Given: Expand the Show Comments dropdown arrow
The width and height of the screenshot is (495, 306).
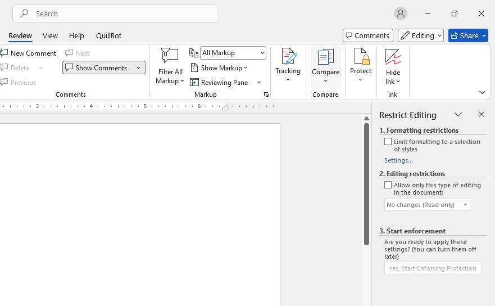Looking at the screenshot, I should 138,67.
